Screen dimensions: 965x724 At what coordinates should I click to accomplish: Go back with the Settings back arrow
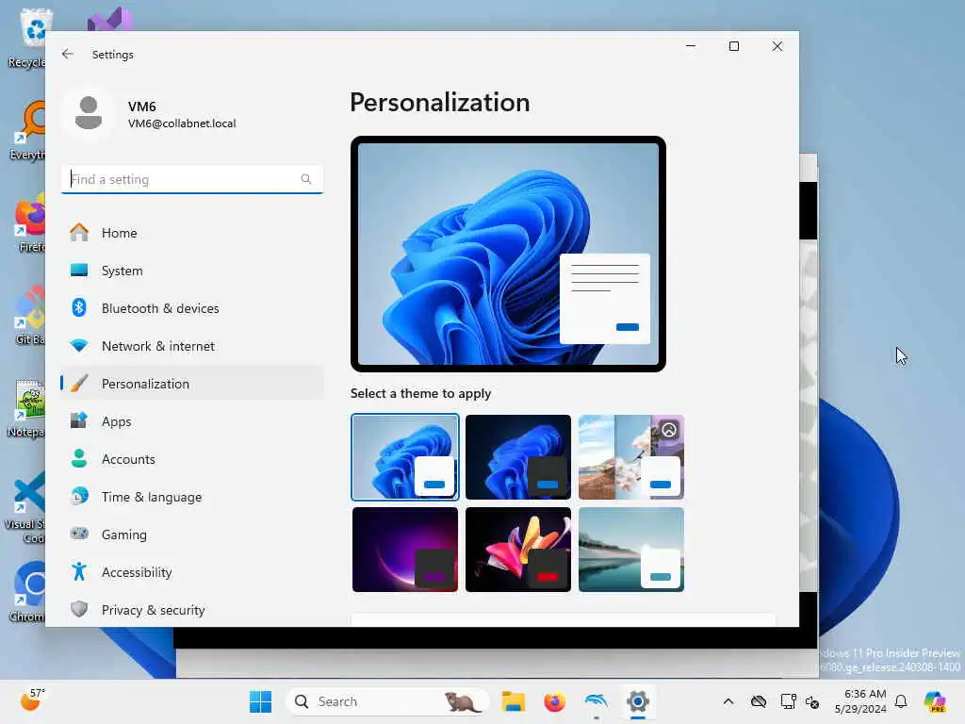68,54
